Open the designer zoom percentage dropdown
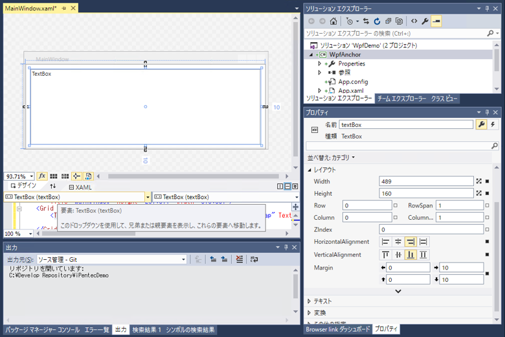Image resolution: width=505 pixels, height=337 pixels. click(30, 176)
